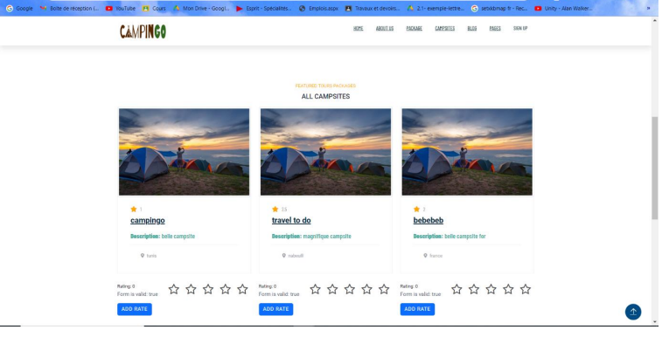The height and width of the screenshot is (337, 662).
Task: Rate bebebeb three stars
Action: tap(491, 289)
